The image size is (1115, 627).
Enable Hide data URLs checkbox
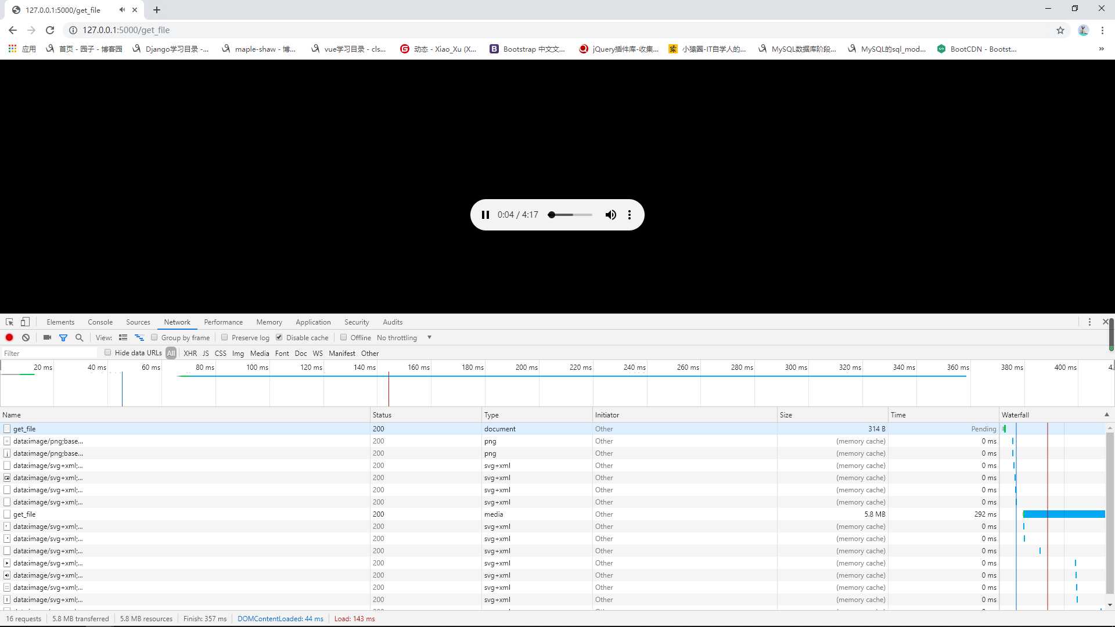[x=108, y=352]
